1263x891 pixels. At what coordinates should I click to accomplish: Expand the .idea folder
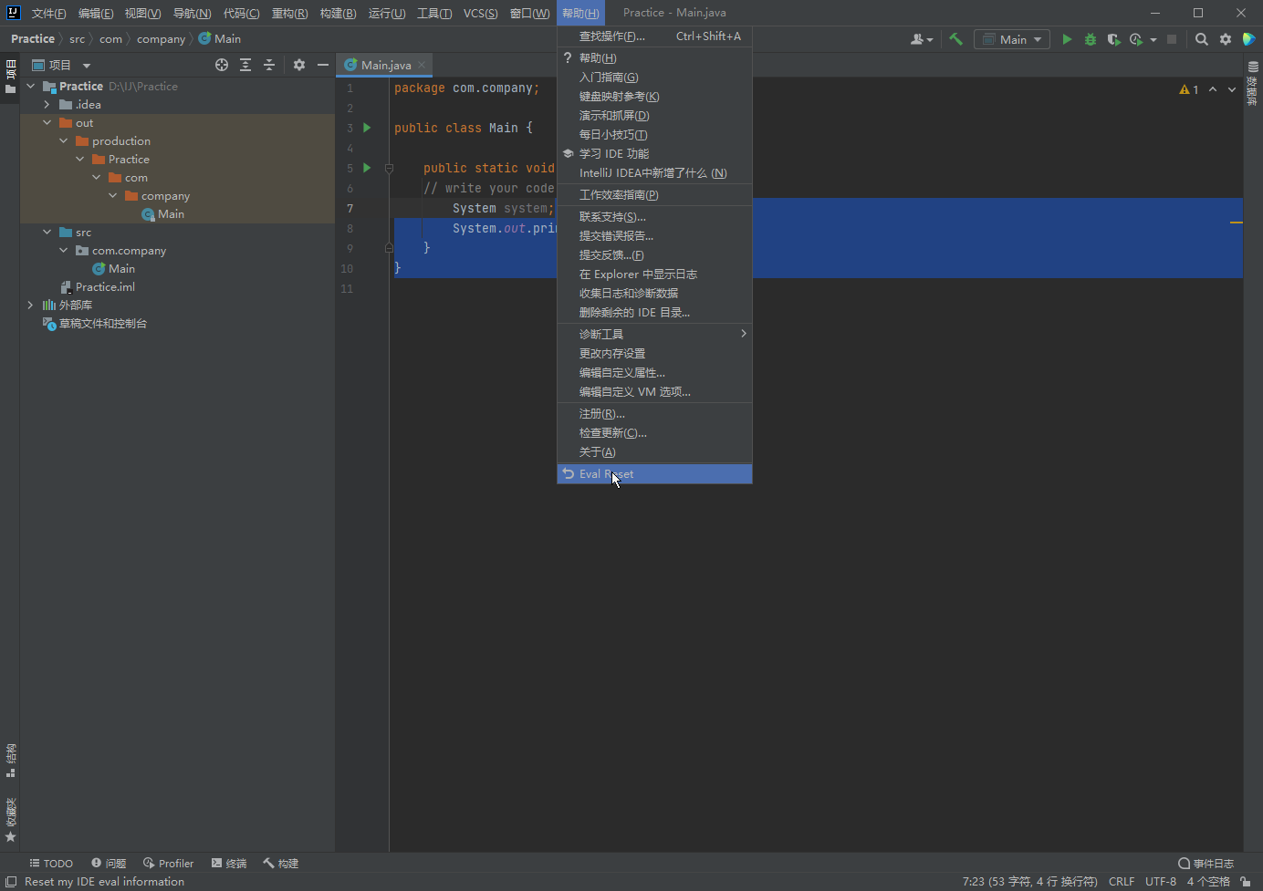(x=47, y=104)
